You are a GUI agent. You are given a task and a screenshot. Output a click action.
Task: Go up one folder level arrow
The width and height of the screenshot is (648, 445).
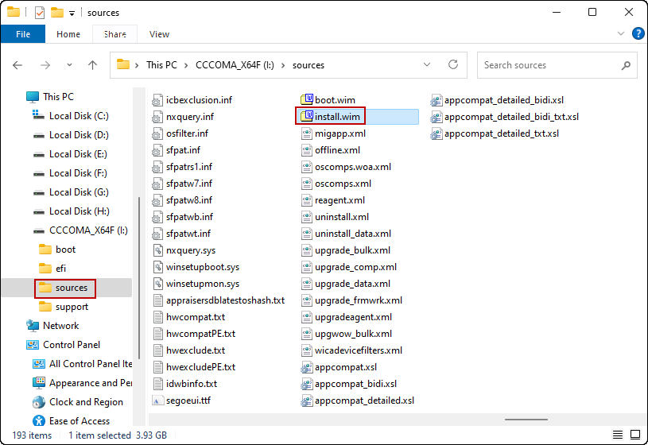(92, 65)
